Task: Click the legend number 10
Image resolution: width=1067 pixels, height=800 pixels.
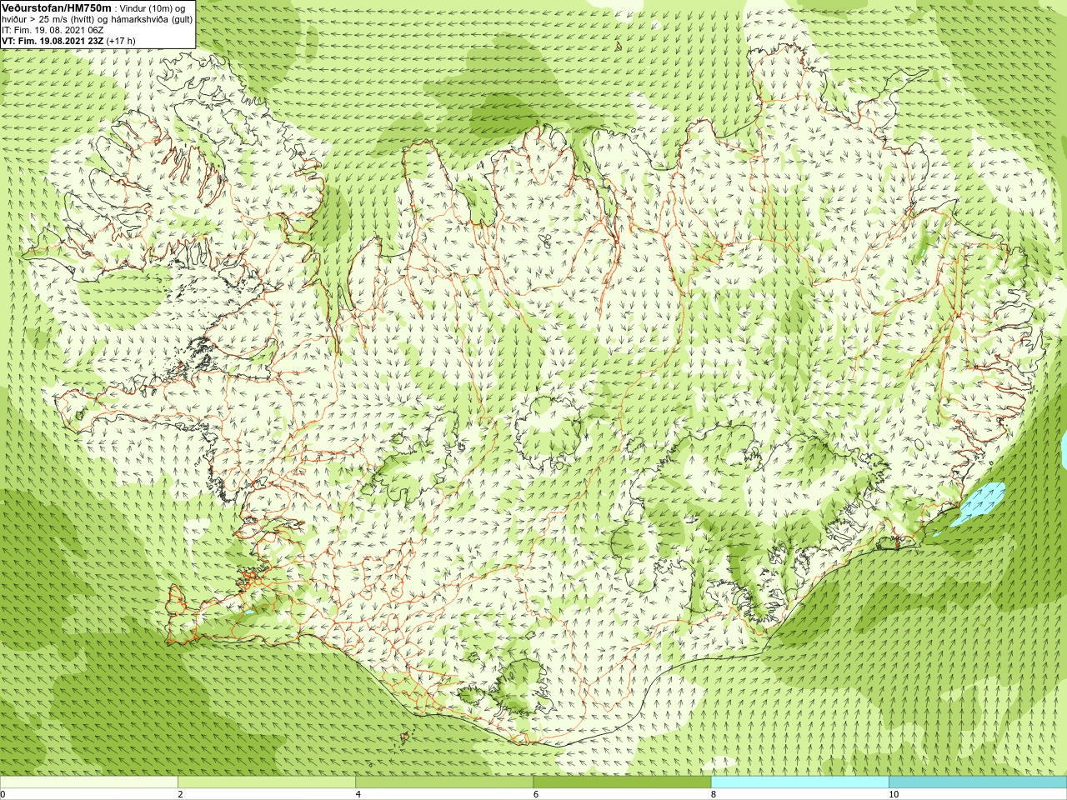Action: (x=894, y=794)
